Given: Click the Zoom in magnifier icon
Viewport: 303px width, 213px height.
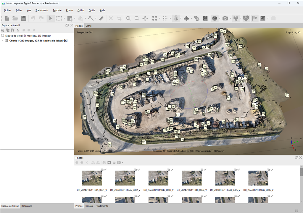Looking at the screenshot, I should 128,18.
